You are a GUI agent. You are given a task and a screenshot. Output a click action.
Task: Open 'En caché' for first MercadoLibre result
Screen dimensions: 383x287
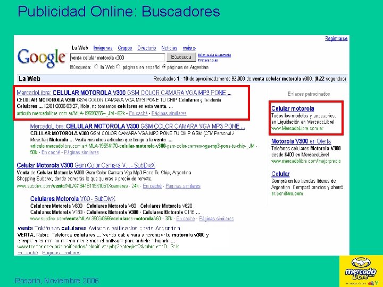click(x=138, y=113)
